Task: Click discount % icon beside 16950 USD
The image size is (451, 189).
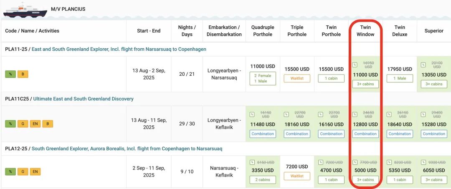Action: 355,65
